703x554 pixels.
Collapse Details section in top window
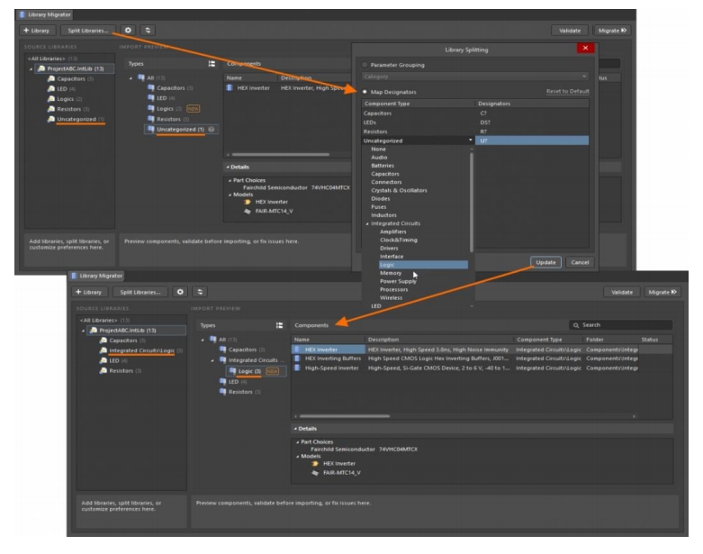coord(228,167)
